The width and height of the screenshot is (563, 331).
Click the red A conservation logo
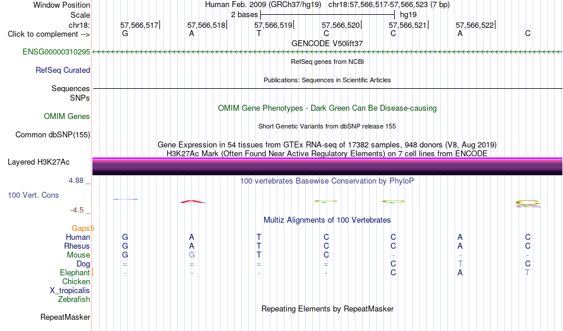point(193,201)
